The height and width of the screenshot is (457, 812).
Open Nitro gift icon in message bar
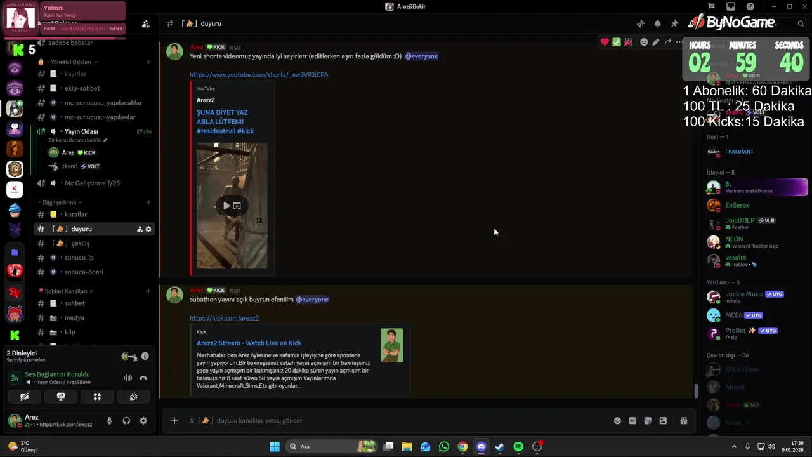[x=684, y=420]
